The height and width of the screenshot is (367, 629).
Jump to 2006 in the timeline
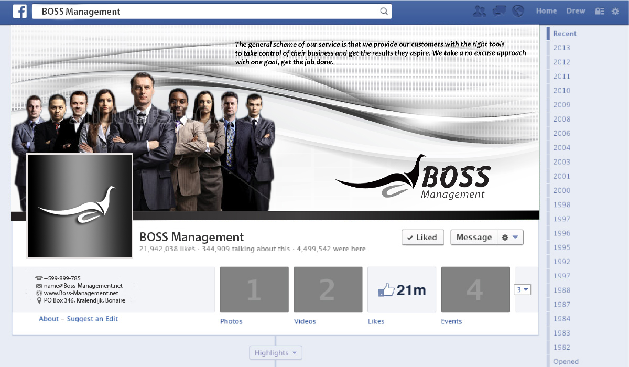click(x=562, y=134)
